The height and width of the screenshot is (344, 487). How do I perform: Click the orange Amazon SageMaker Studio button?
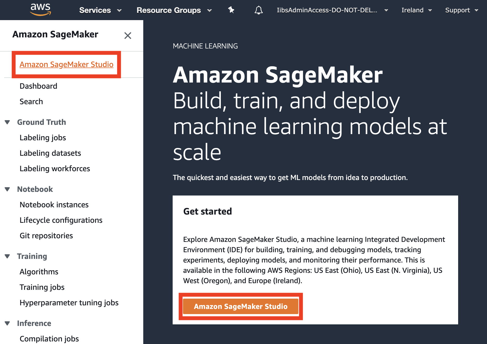241,306
